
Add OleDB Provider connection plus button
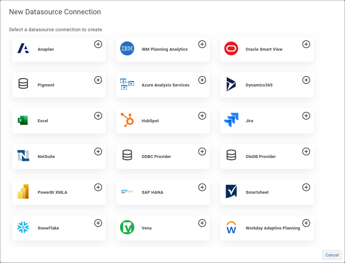(x=306, y=151)
